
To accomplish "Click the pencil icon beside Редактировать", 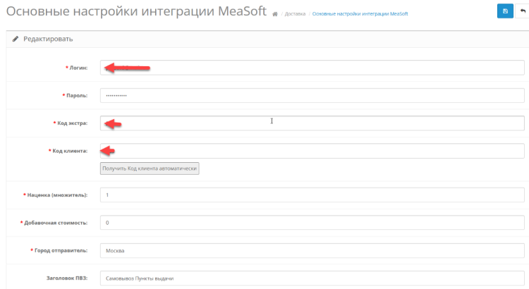I will (x=15, y=39).
